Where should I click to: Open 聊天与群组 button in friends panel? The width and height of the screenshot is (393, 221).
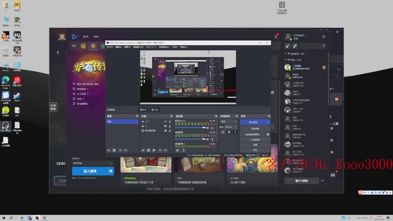(302, 181)
